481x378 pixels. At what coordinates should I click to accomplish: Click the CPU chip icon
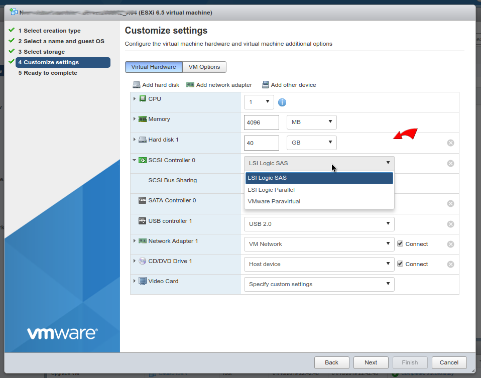coord(143,98)
